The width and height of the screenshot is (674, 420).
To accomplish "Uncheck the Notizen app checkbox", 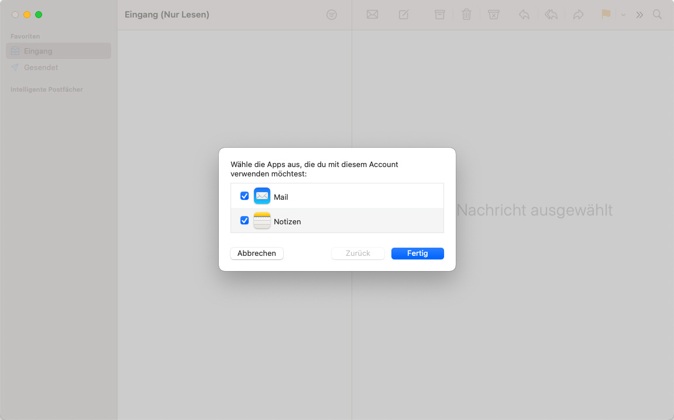I will click(244, 220).
